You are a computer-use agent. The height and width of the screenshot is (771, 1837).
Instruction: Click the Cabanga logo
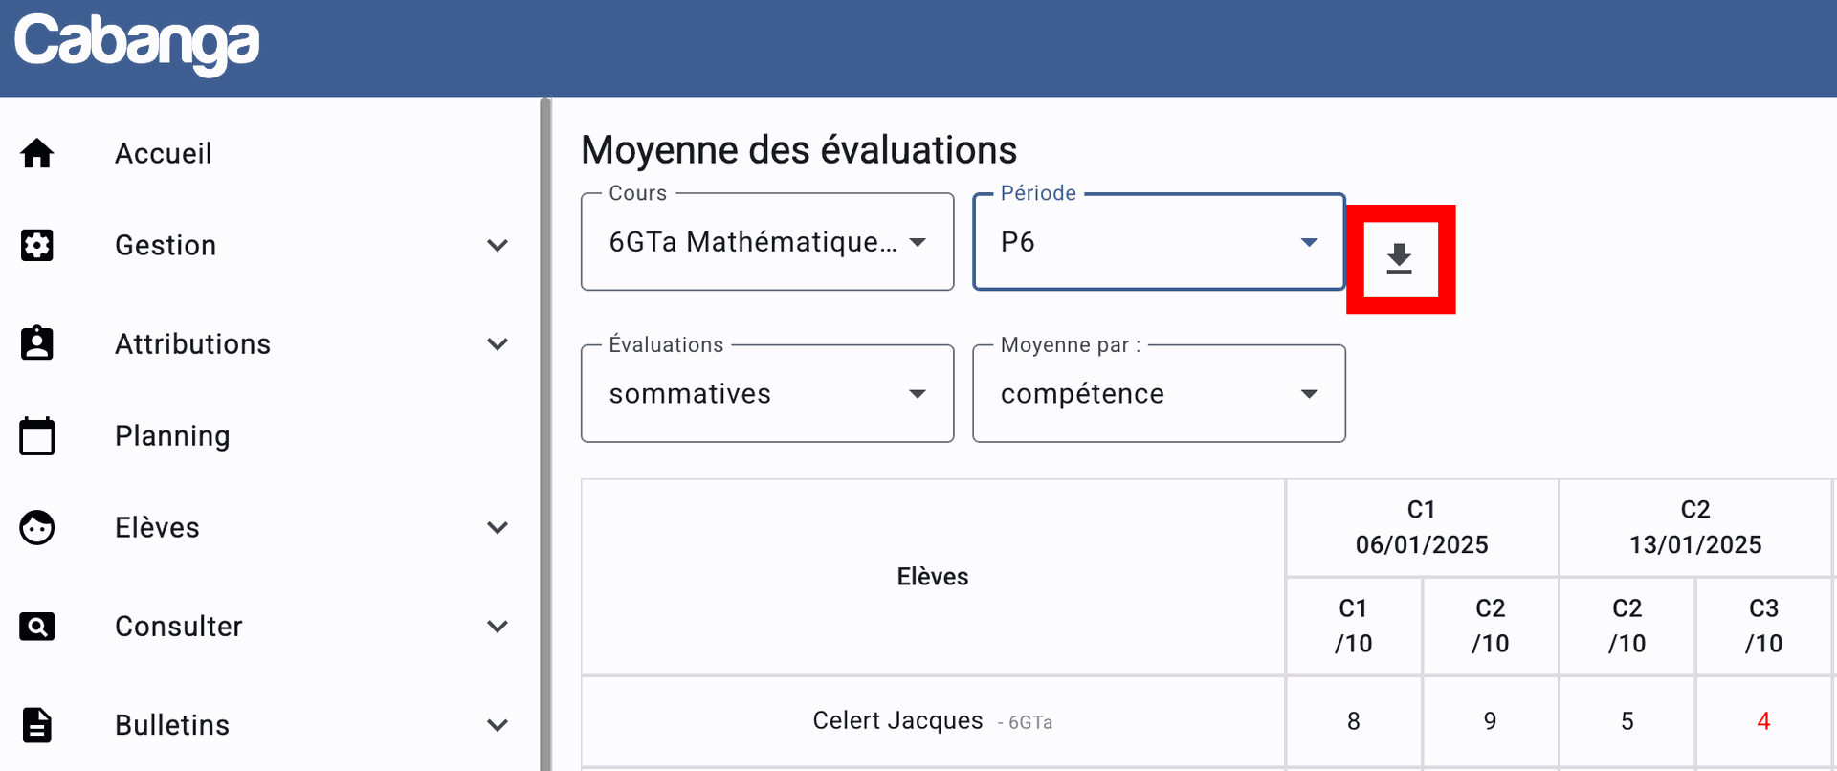click(x=137, y=43)
